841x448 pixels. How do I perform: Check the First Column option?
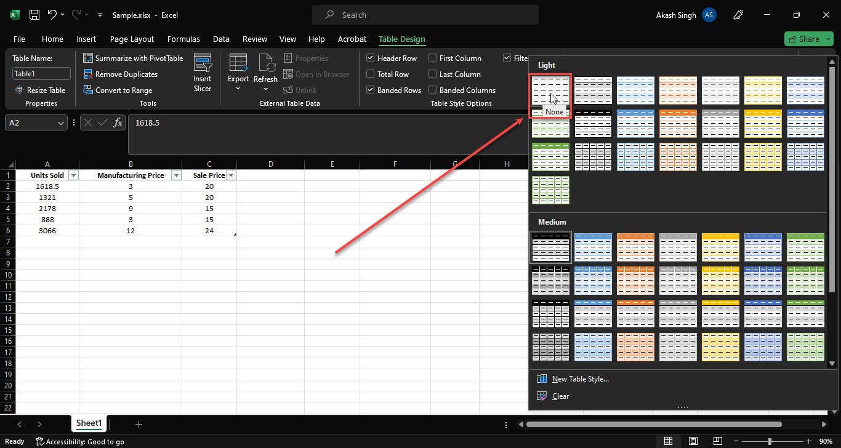[433, 58]
